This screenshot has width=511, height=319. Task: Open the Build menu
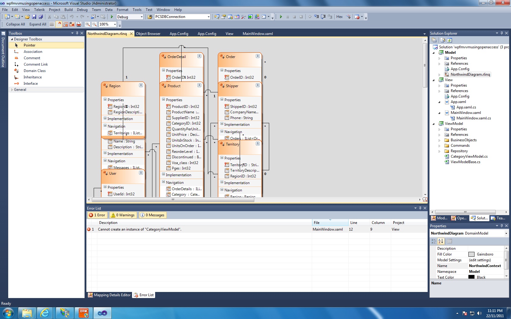(68, 10)
